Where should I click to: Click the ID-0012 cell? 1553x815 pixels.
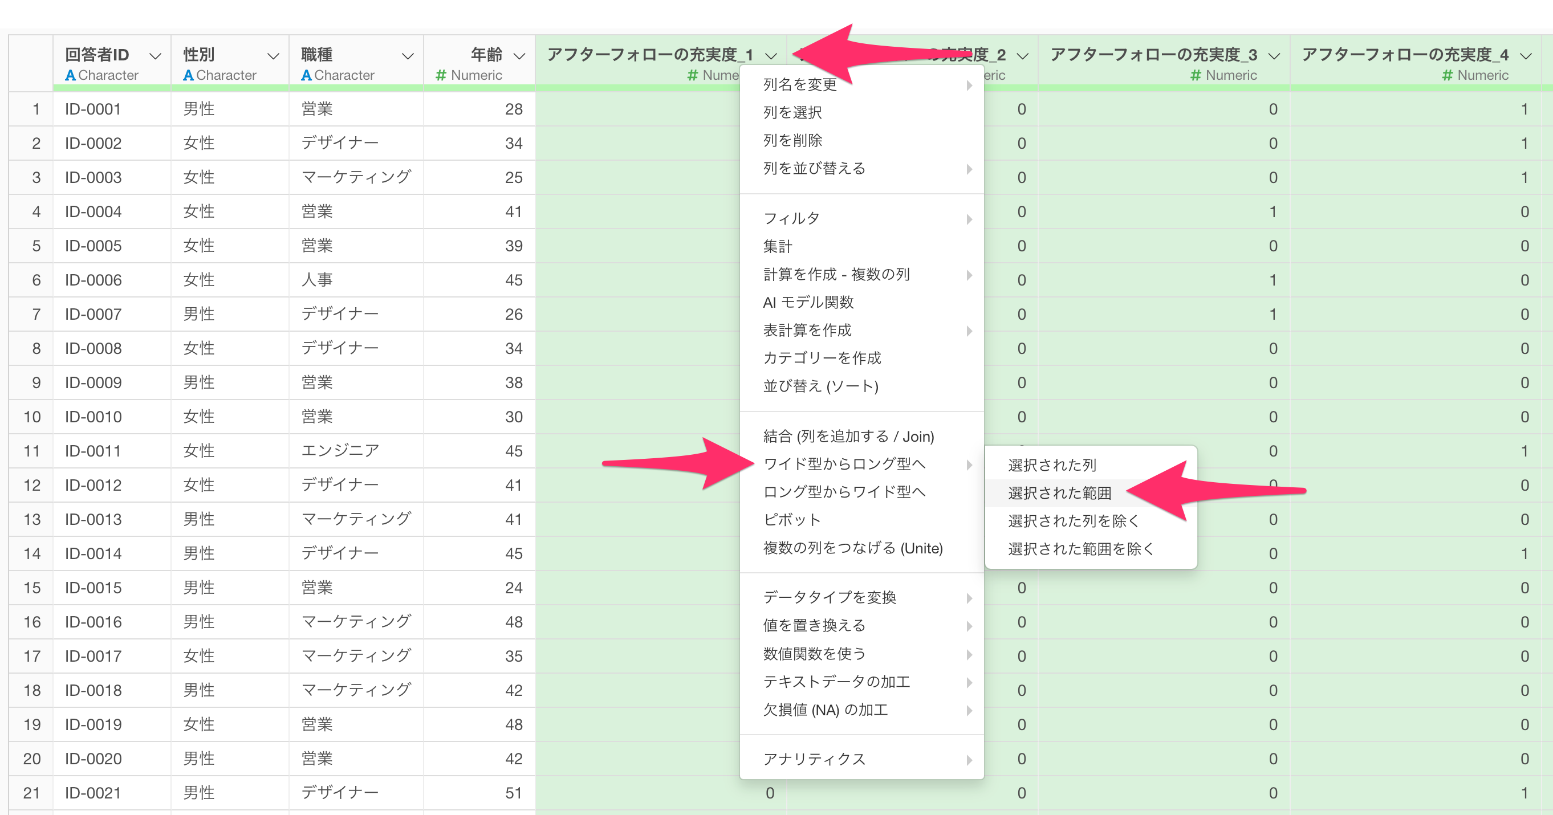pos(93,485)
